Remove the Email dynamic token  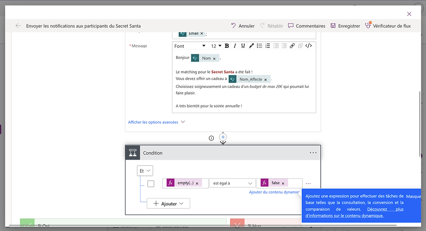(202, 33)
